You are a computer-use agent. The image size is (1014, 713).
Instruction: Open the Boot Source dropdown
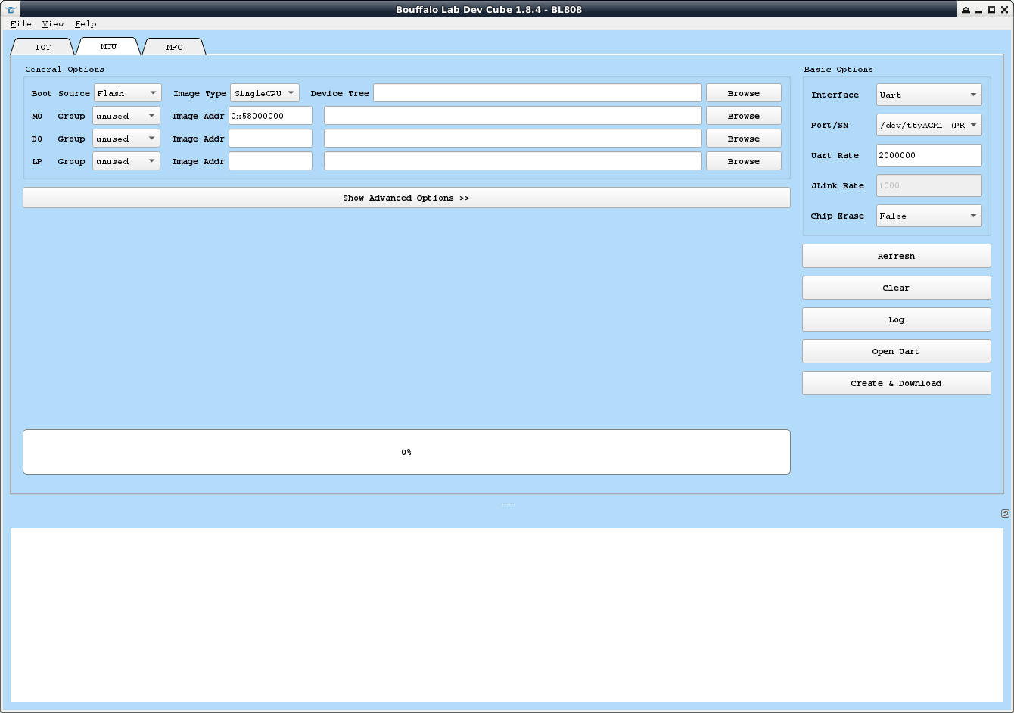[x=127, y=93]
